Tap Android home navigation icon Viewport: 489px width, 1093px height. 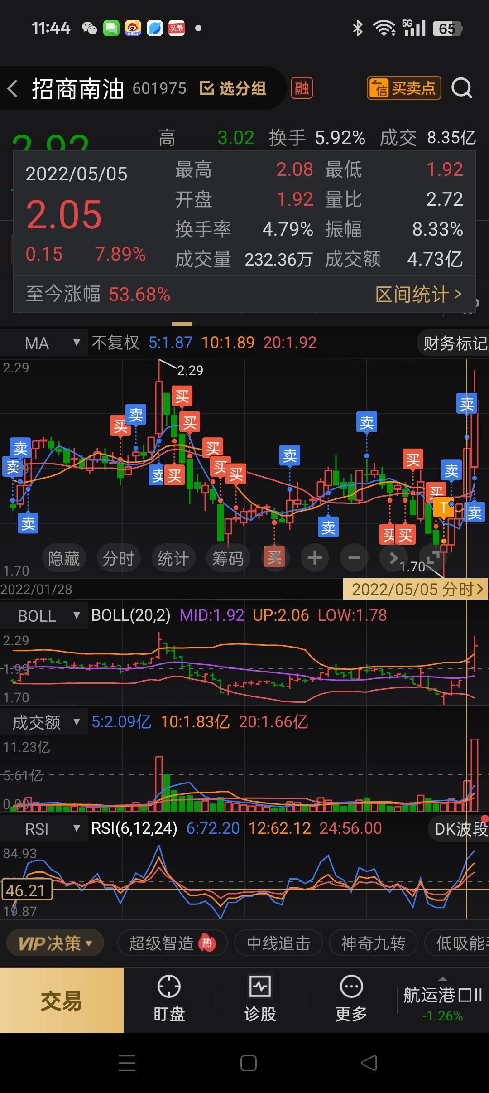tap(248, 1063)
